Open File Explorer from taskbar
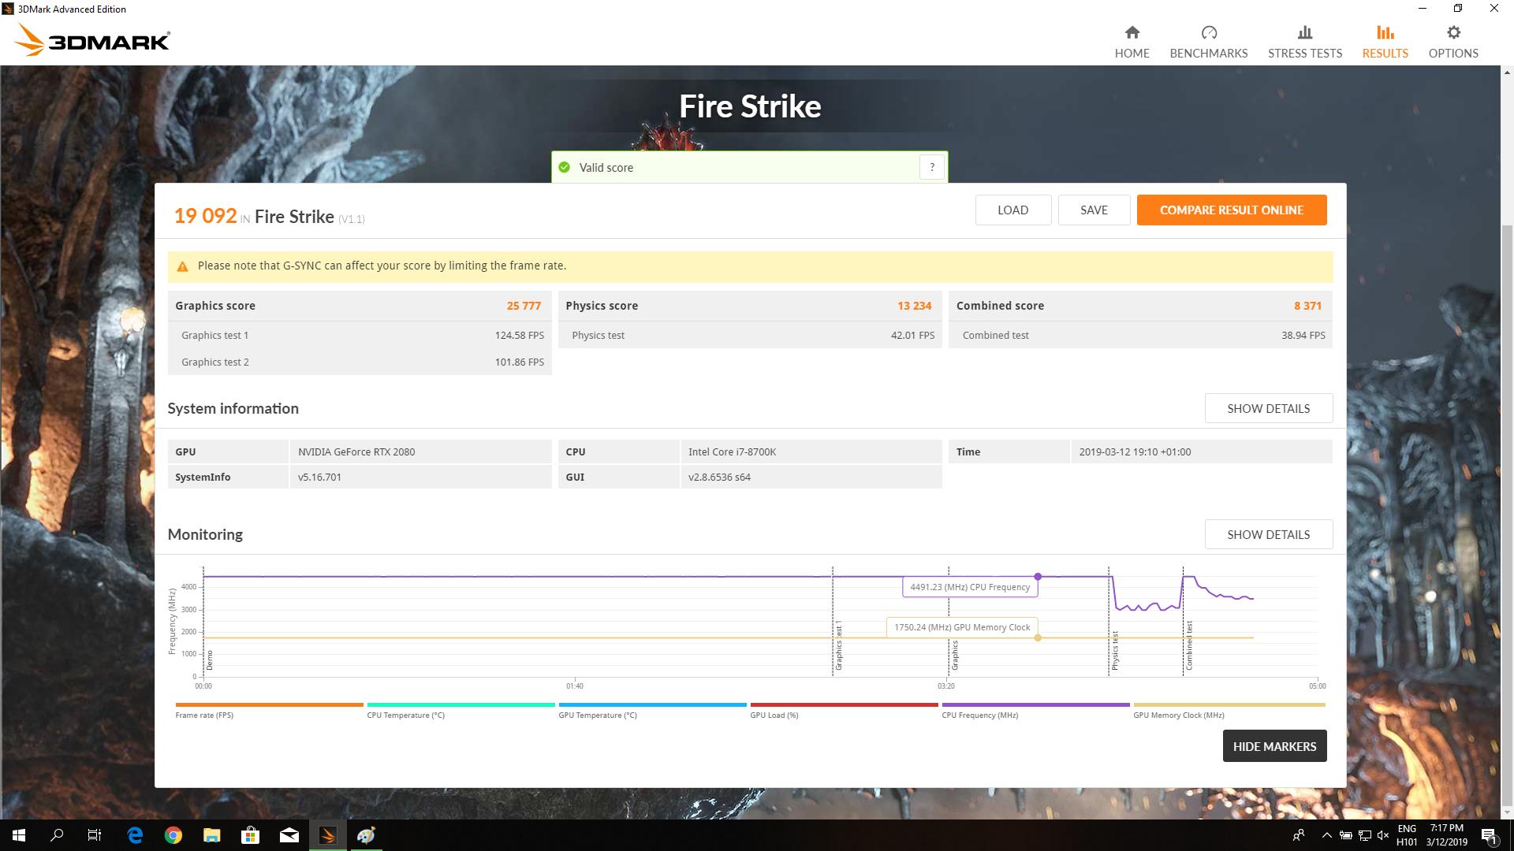The image size is (1514, 851). coord(211,835)
